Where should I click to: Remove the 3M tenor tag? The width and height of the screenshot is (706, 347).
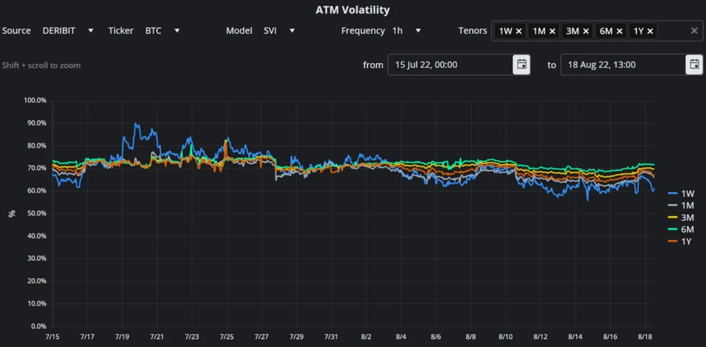coord(586,31)
